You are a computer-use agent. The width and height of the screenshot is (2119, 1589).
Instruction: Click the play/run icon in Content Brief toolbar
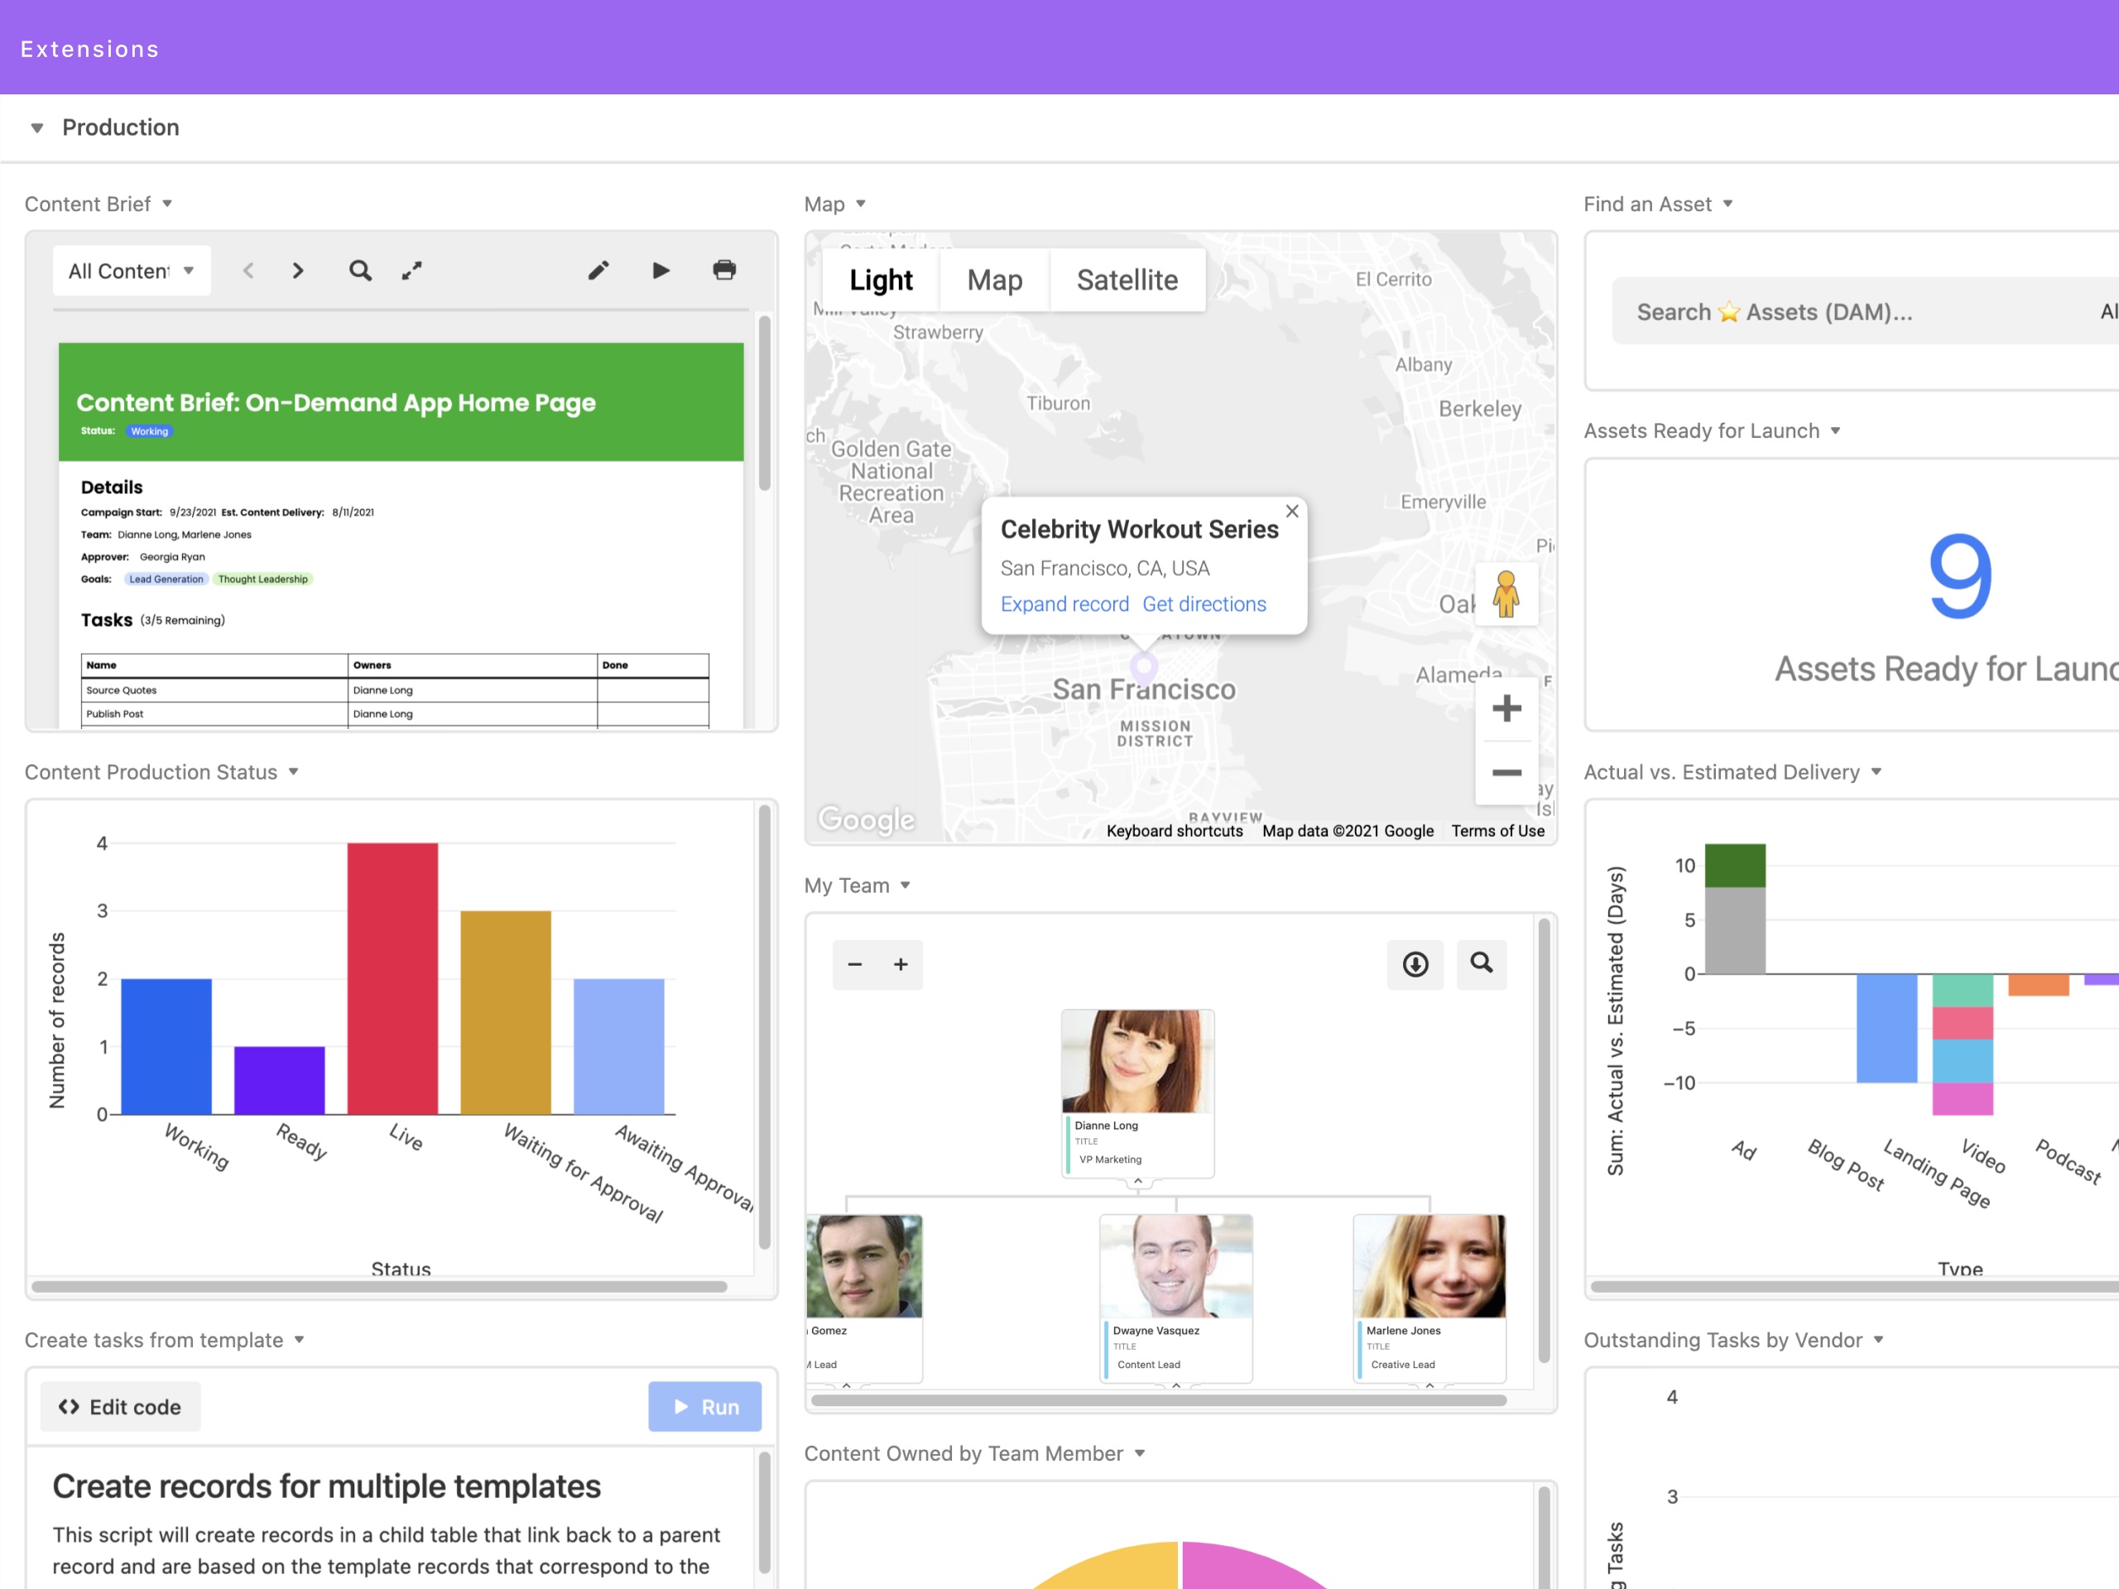[x=659, y=271]
